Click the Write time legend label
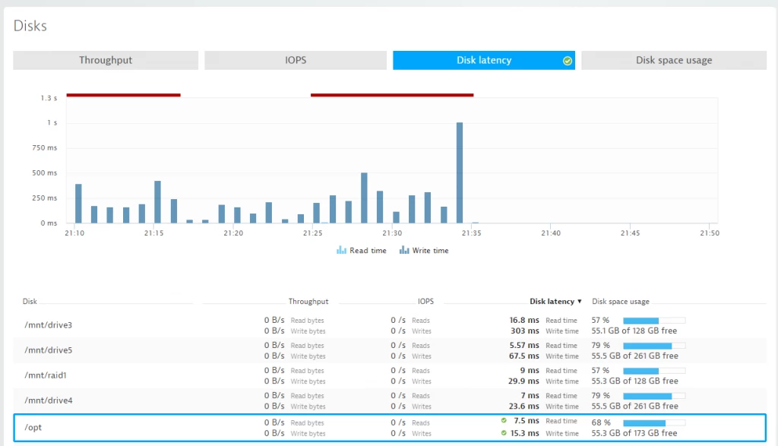 430,251
